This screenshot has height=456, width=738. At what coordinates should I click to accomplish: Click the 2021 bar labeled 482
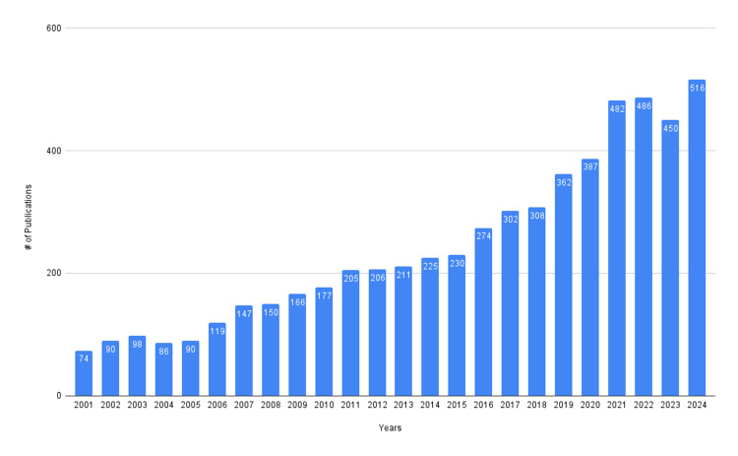(617, 248)
